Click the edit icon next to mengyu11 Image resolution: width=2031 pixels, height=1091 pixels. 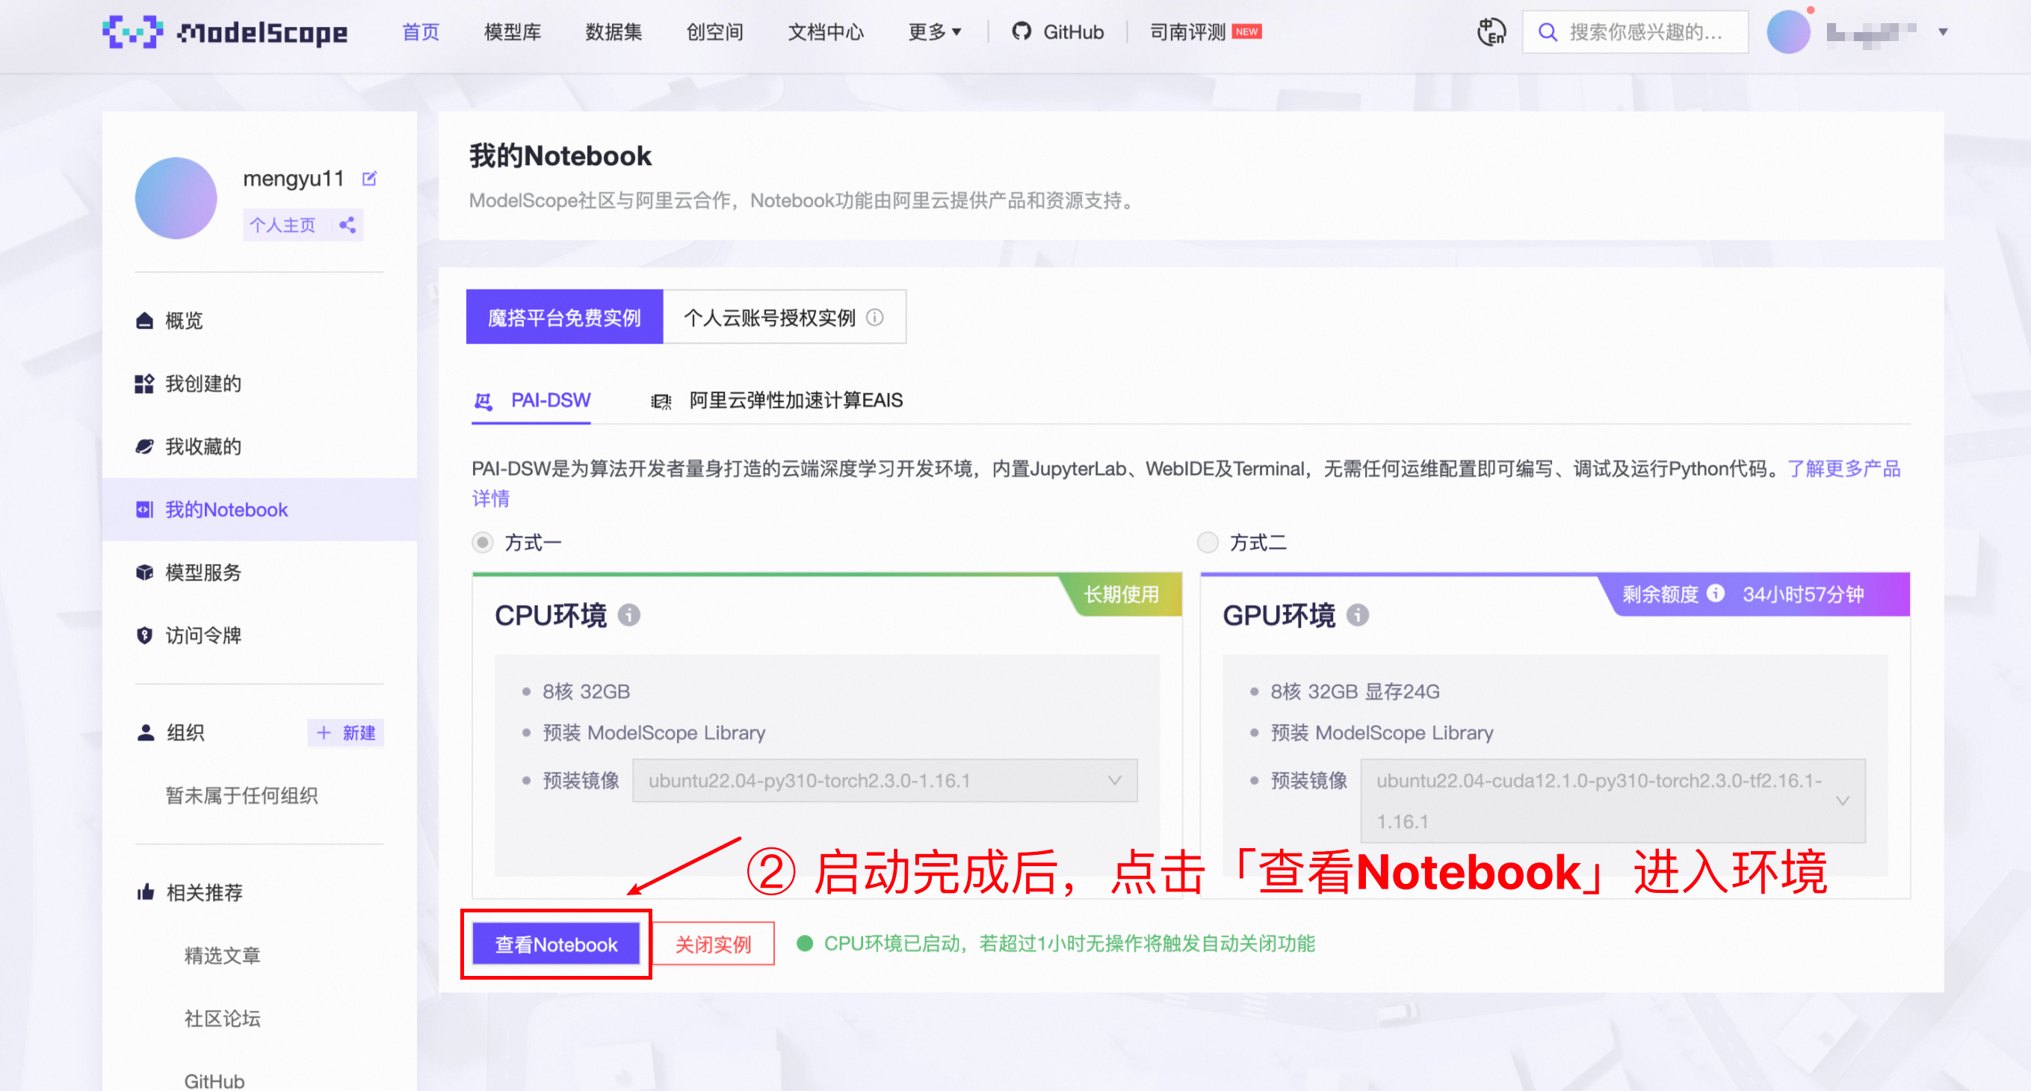(370, 178)
